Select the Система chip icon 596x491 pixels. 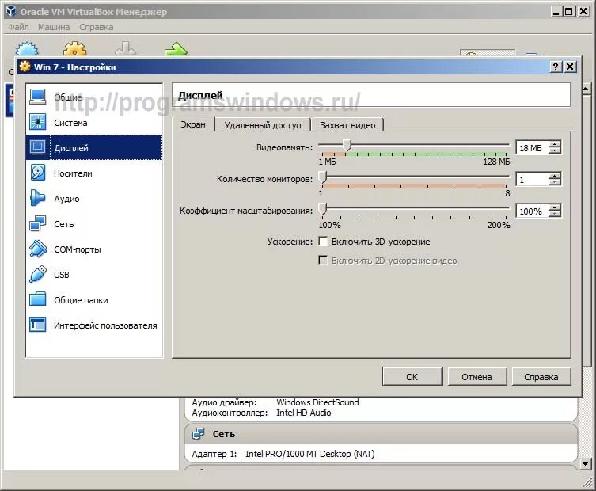38,122
